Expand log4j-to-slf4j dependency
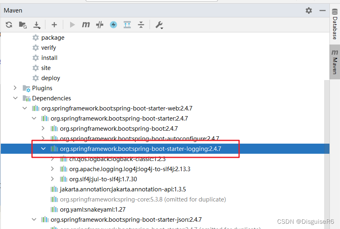Image resolution: width=340 pixels, height=229 pixels. (52, 169)
